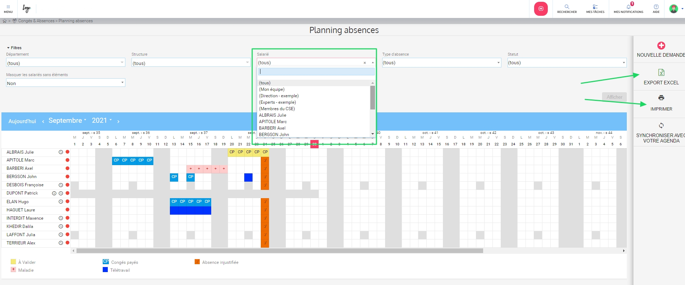
Task: Click the Aujourd'hui button
Action: (x=22, y=121)
